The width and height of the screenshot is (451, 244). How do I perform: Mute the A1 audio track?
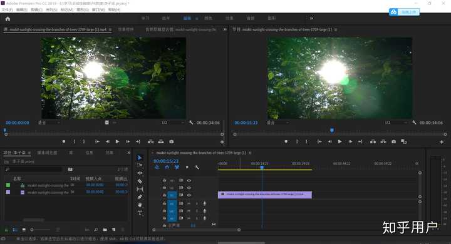click(189, 203)
